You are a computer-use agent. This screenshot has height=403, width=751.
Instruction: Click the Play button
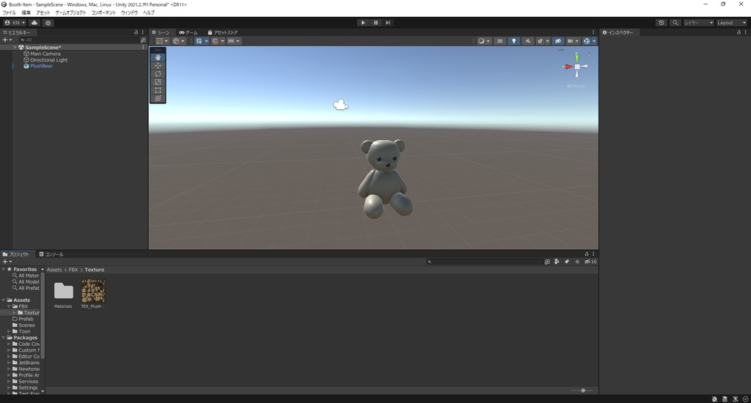tap(363, 23)
